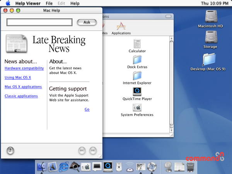Launch QuickTime Player from the Dock
The height and width of the screenshot is (174, 232).
coord(108,167)
